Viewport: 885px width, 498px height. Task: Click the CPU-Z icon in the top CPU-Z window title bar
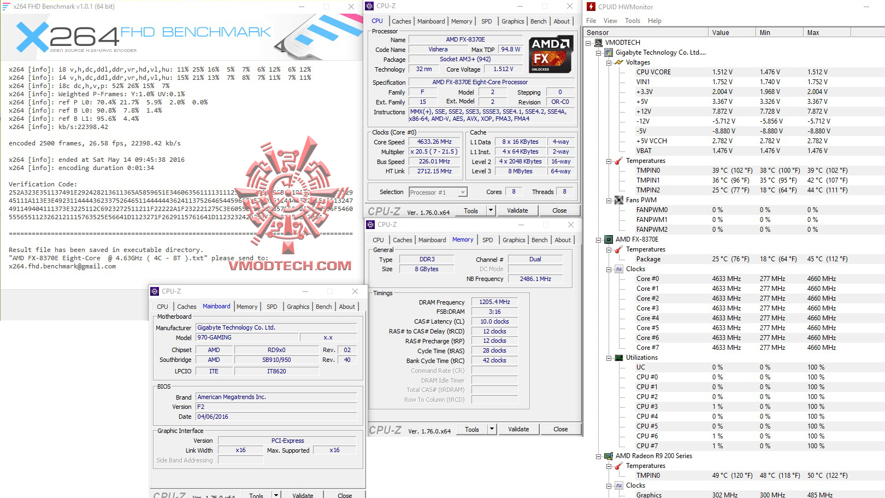[370, 6]
